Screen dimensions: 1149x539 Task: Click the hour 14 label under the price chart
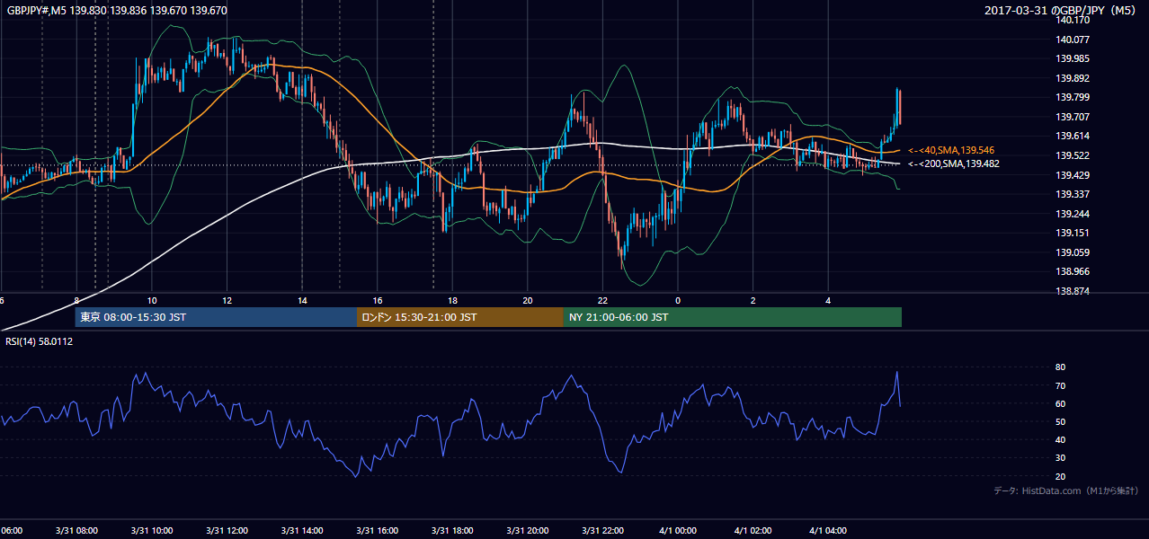pos(303,300)
